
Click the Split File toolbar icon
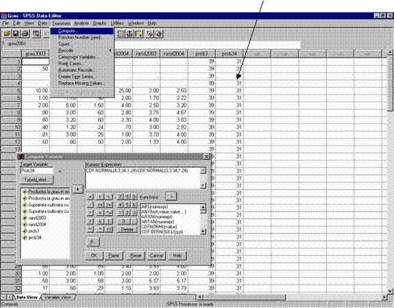pos(121,34)
